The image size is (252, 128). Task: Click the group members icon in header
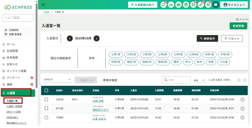[171, 5]
